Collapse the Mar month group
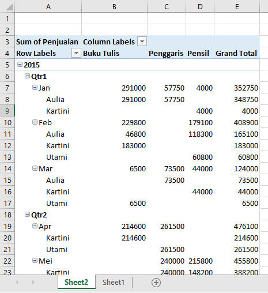The width and height of the screenshot is (268, 293). (x=35, y=168)
